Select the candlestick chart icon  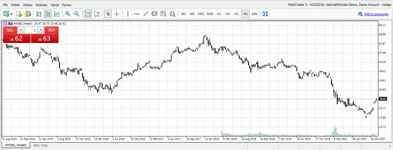[48, 14]
